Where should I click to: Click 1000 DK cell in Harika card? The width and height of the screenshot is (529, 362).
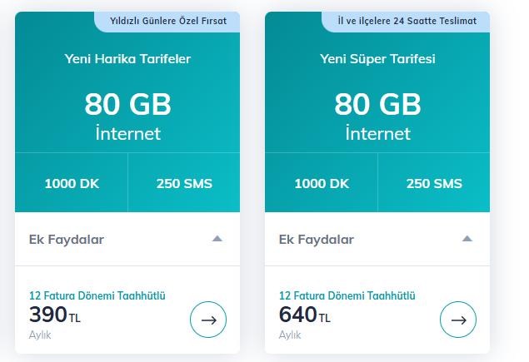pyautogui.click(x=72, y=183)
